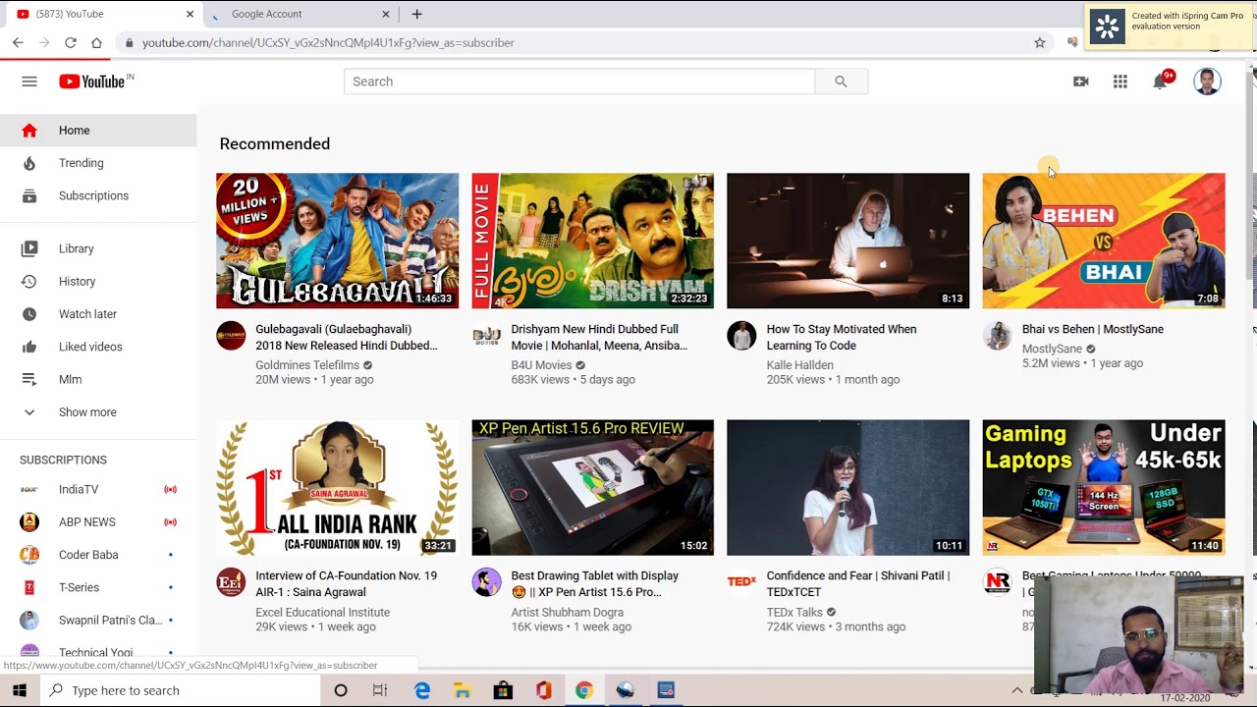Reload the page with the refresh icon
The height and width of the screenshot is (707, 1257).
(x=71, y=42)
